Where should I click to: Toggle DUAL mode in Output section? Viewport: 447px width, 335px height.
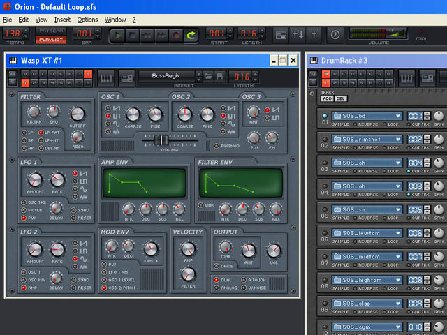(217, 280)
